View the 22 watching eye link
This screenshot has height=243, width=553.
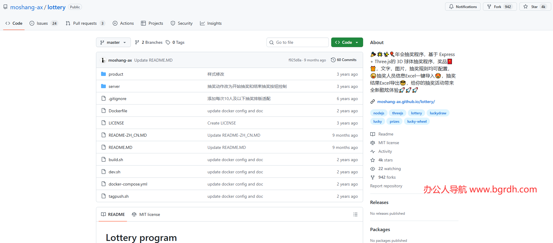coord(389,169)
